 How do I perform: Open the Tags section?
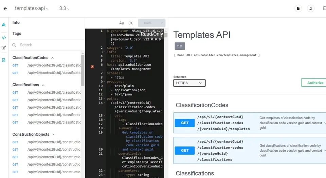(x=17, y=34)
